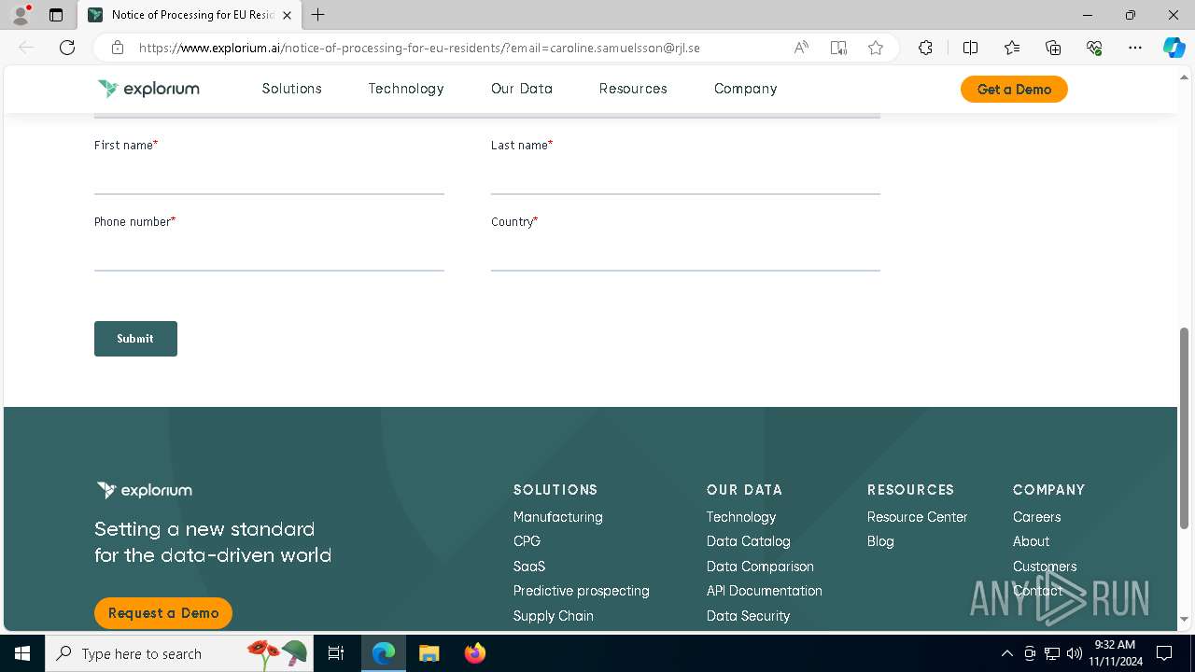
Task: Open the Customers footer link
Action: pos(1045,567)
